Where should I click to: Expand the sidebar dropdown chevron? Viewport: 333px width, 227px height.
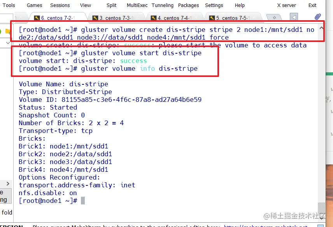point(8,43)
